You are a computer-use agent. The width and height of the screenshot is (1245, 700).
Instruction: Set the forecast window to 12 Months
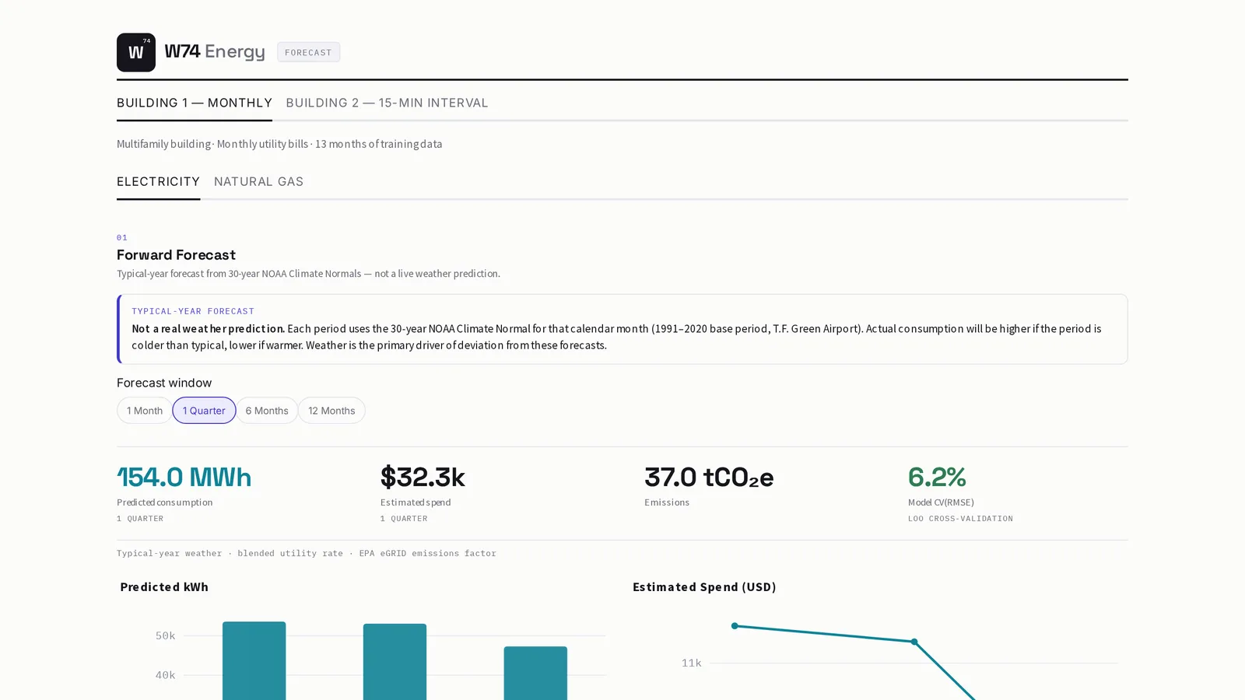331,411
